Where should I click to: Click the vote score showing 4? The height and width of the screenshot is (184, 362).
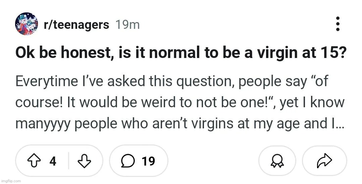[53, 161]
